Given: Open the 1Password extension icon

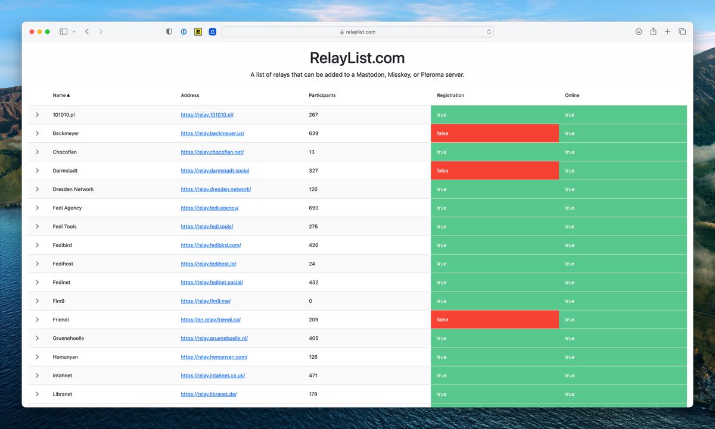Looking at the screenshot, I should [x=184, y=32].
